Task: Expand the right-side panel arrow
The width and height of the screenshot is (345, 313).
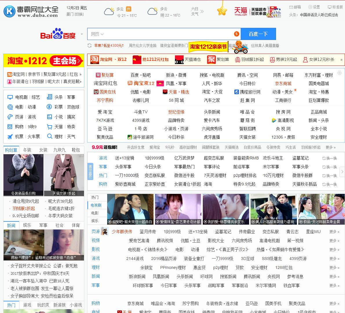Action: pyautogui.click(x=342, y=172)
